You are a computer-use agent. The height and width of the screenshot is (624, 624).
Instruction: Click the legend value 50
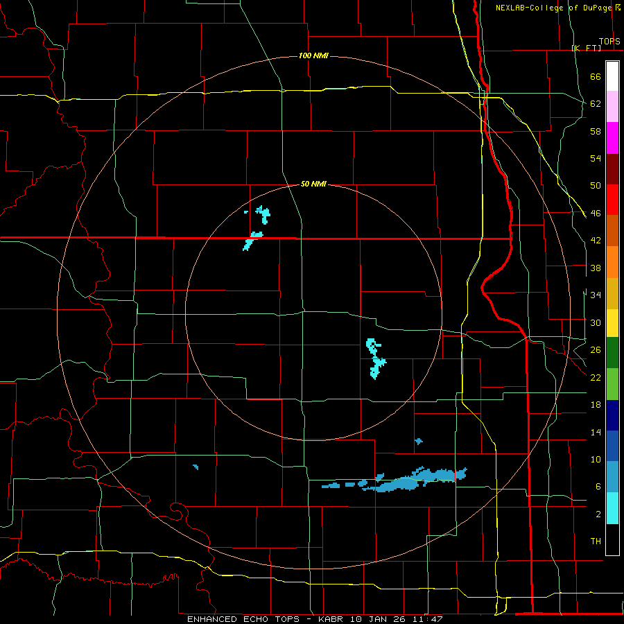[596, 186]
